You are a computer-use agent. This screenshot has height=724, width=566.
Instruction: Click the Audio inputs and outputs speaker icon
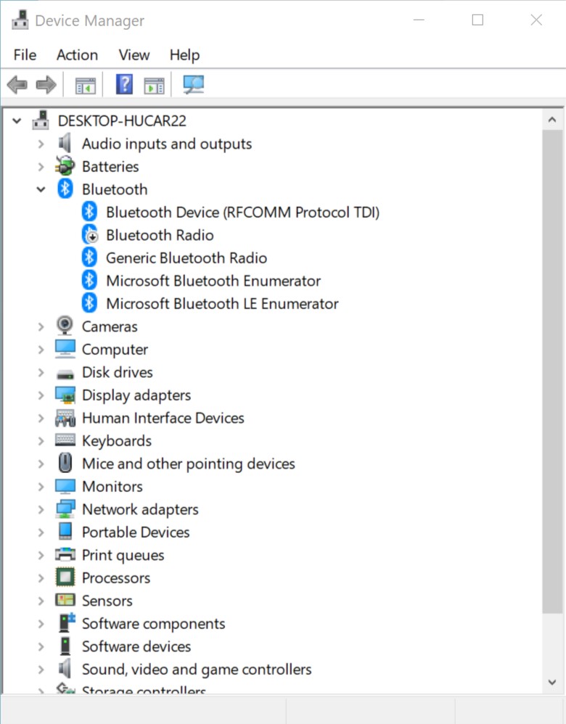pos(65,143)
